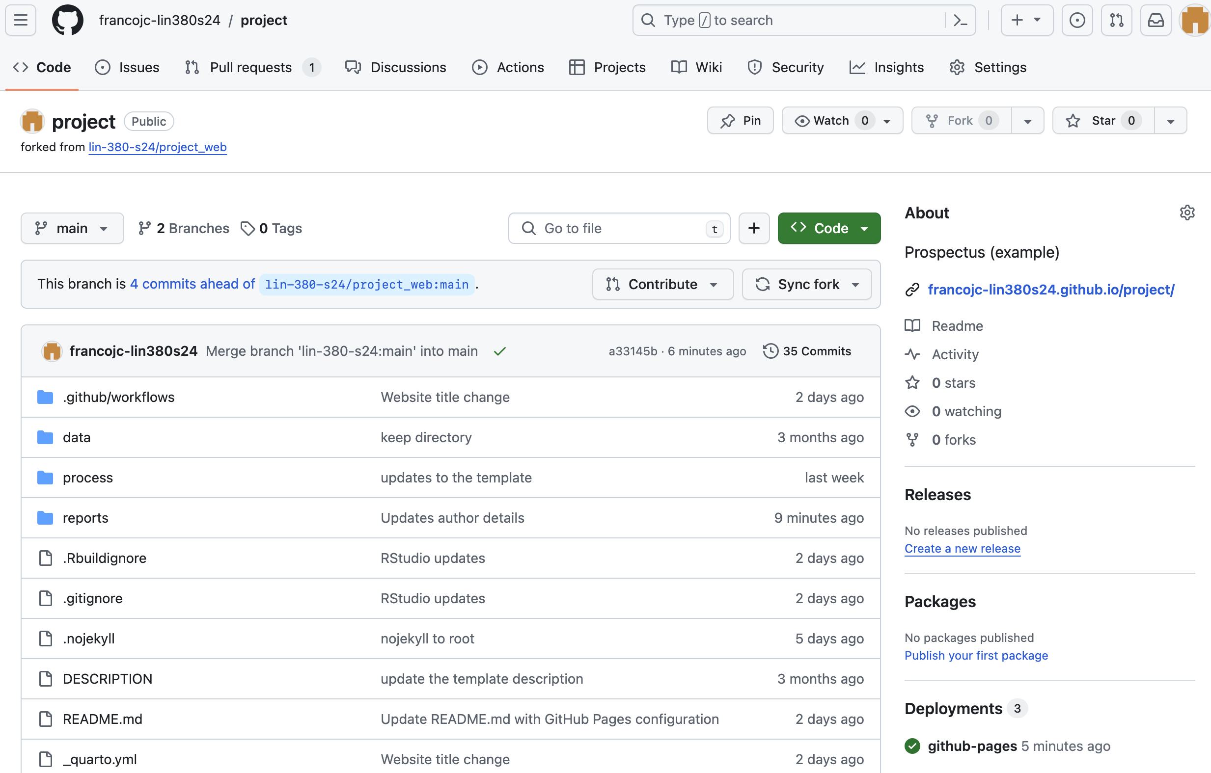Open the pull requests shortcut in the header
This screenshot has width=1211, height=773.
pos(1116,20)
